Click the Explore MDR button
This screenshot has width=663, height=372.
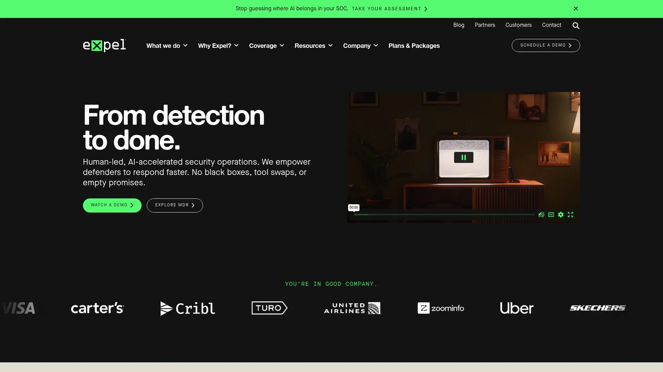(175, 205)
